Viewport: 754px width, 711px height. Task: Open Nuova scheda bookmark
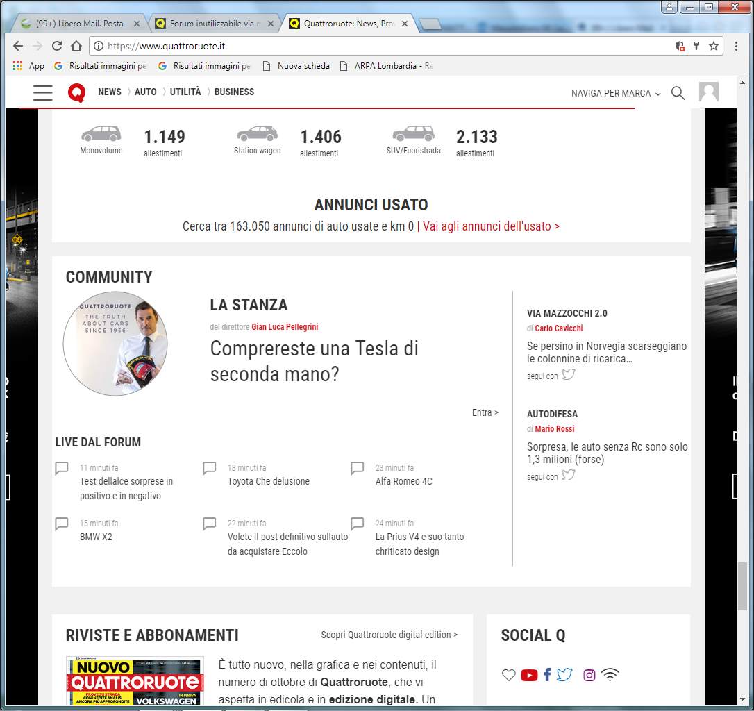point(296,66)
